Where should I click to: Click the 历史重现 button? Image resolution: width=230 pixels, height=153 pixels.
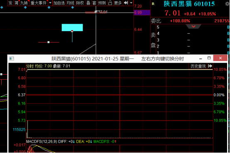click(198, 66)
